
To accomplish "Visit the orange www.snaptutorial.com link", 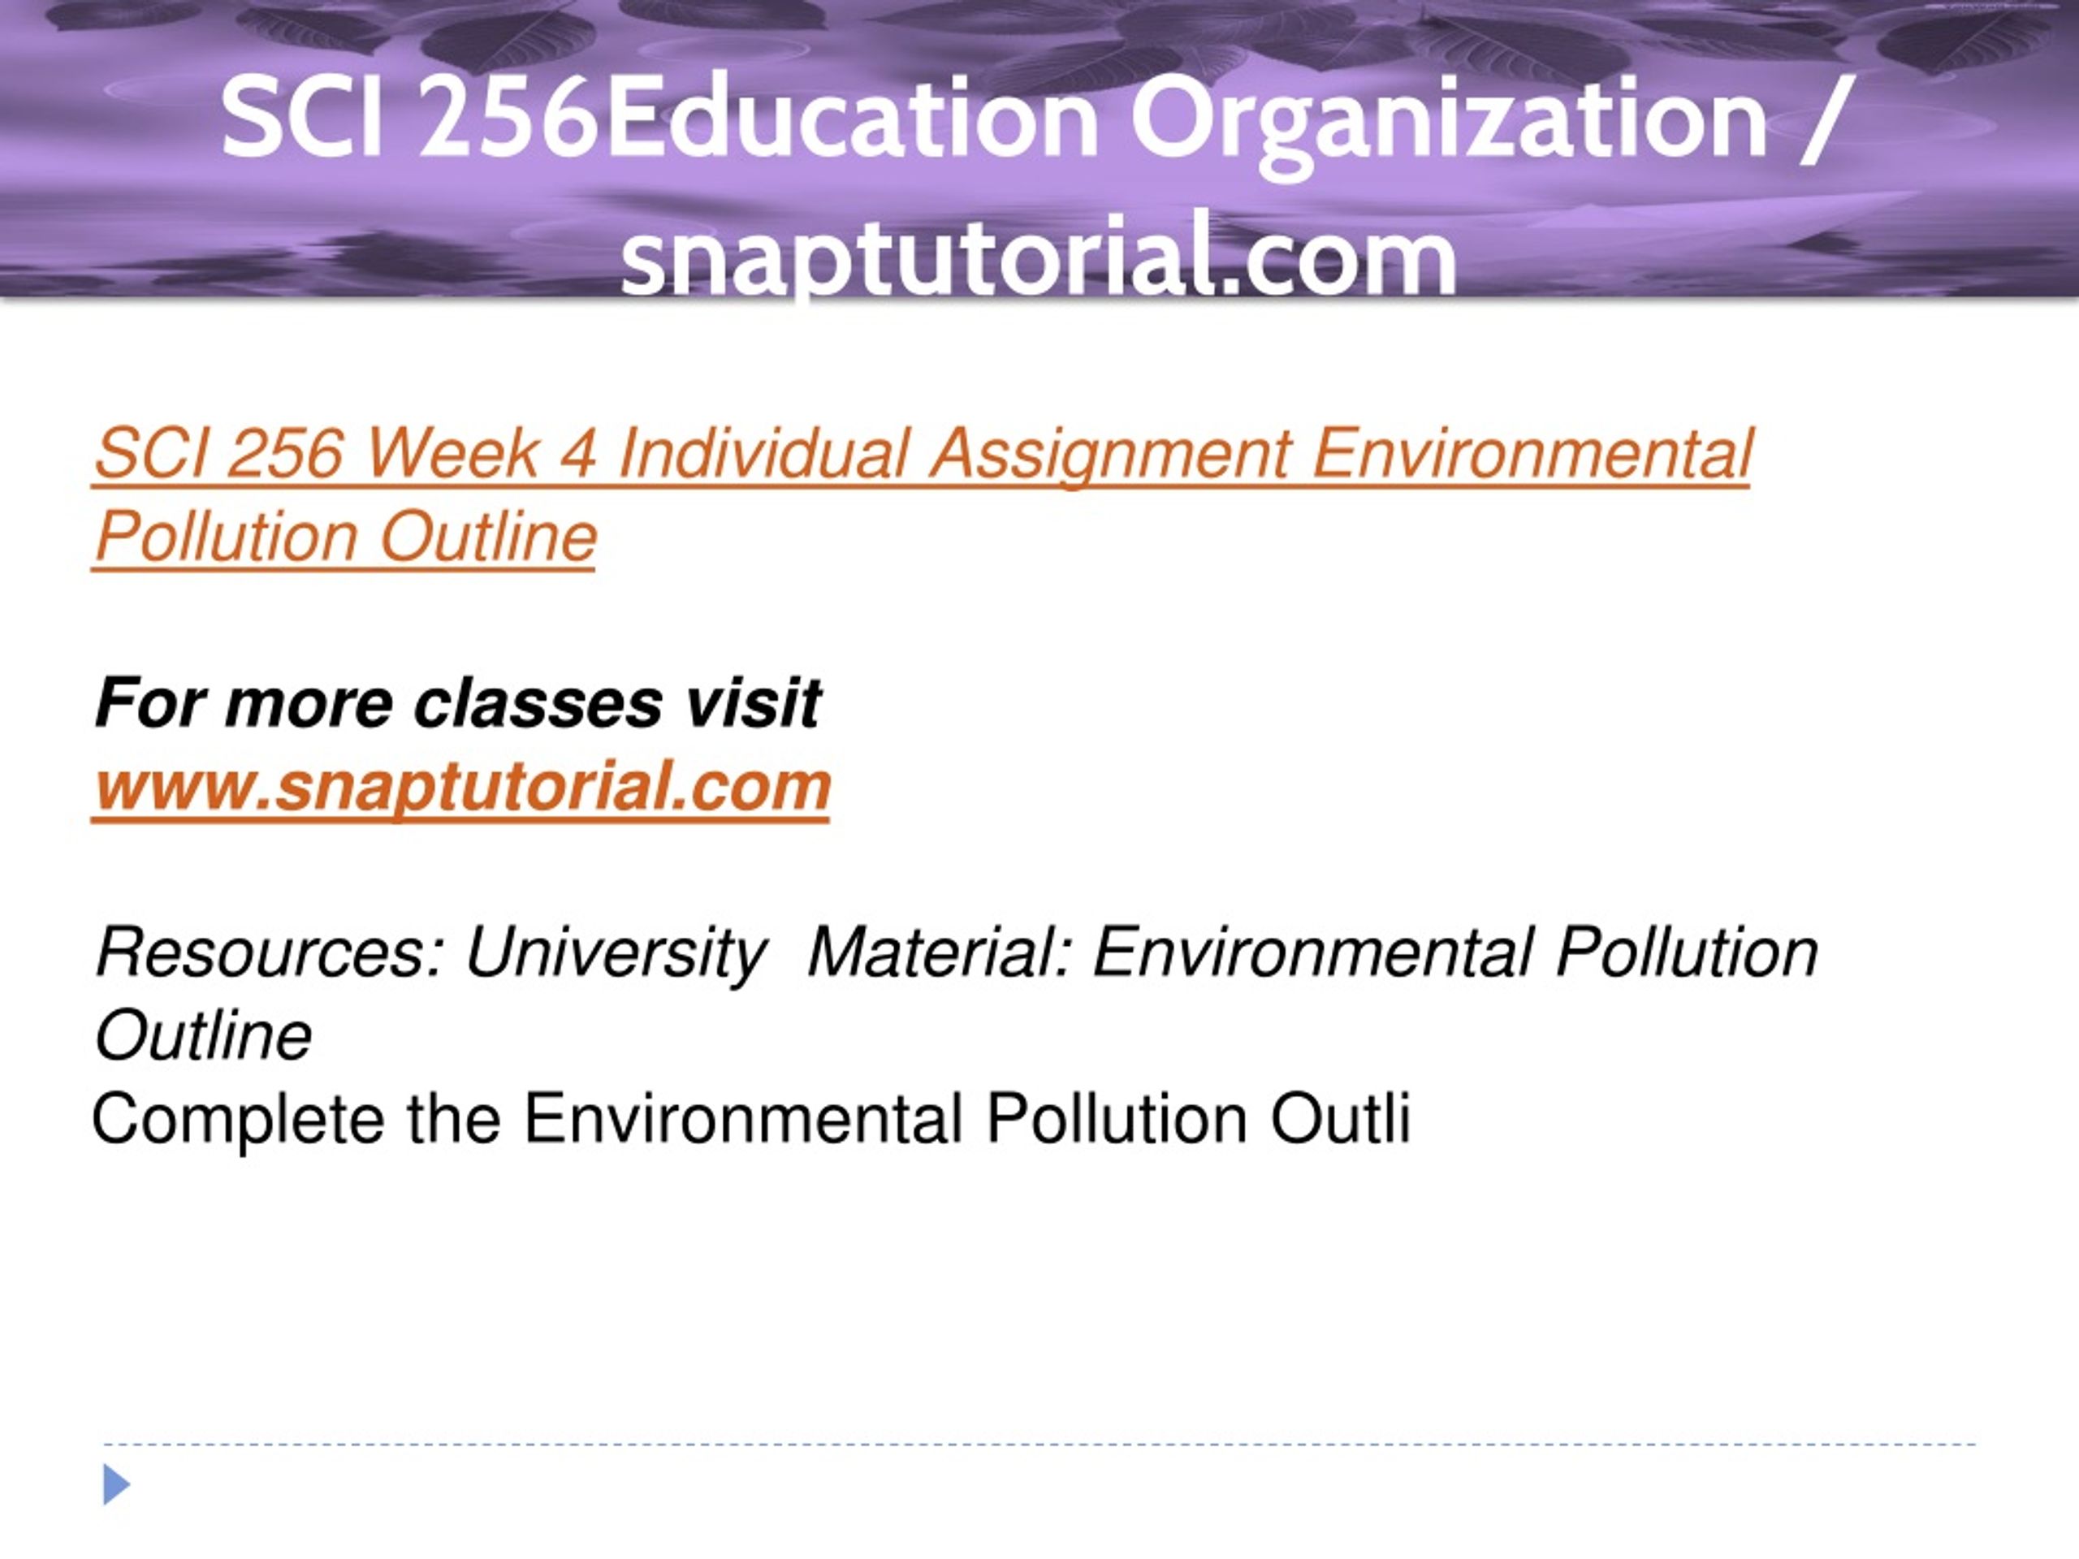I will pyautogui.click(x=461, y=786).
